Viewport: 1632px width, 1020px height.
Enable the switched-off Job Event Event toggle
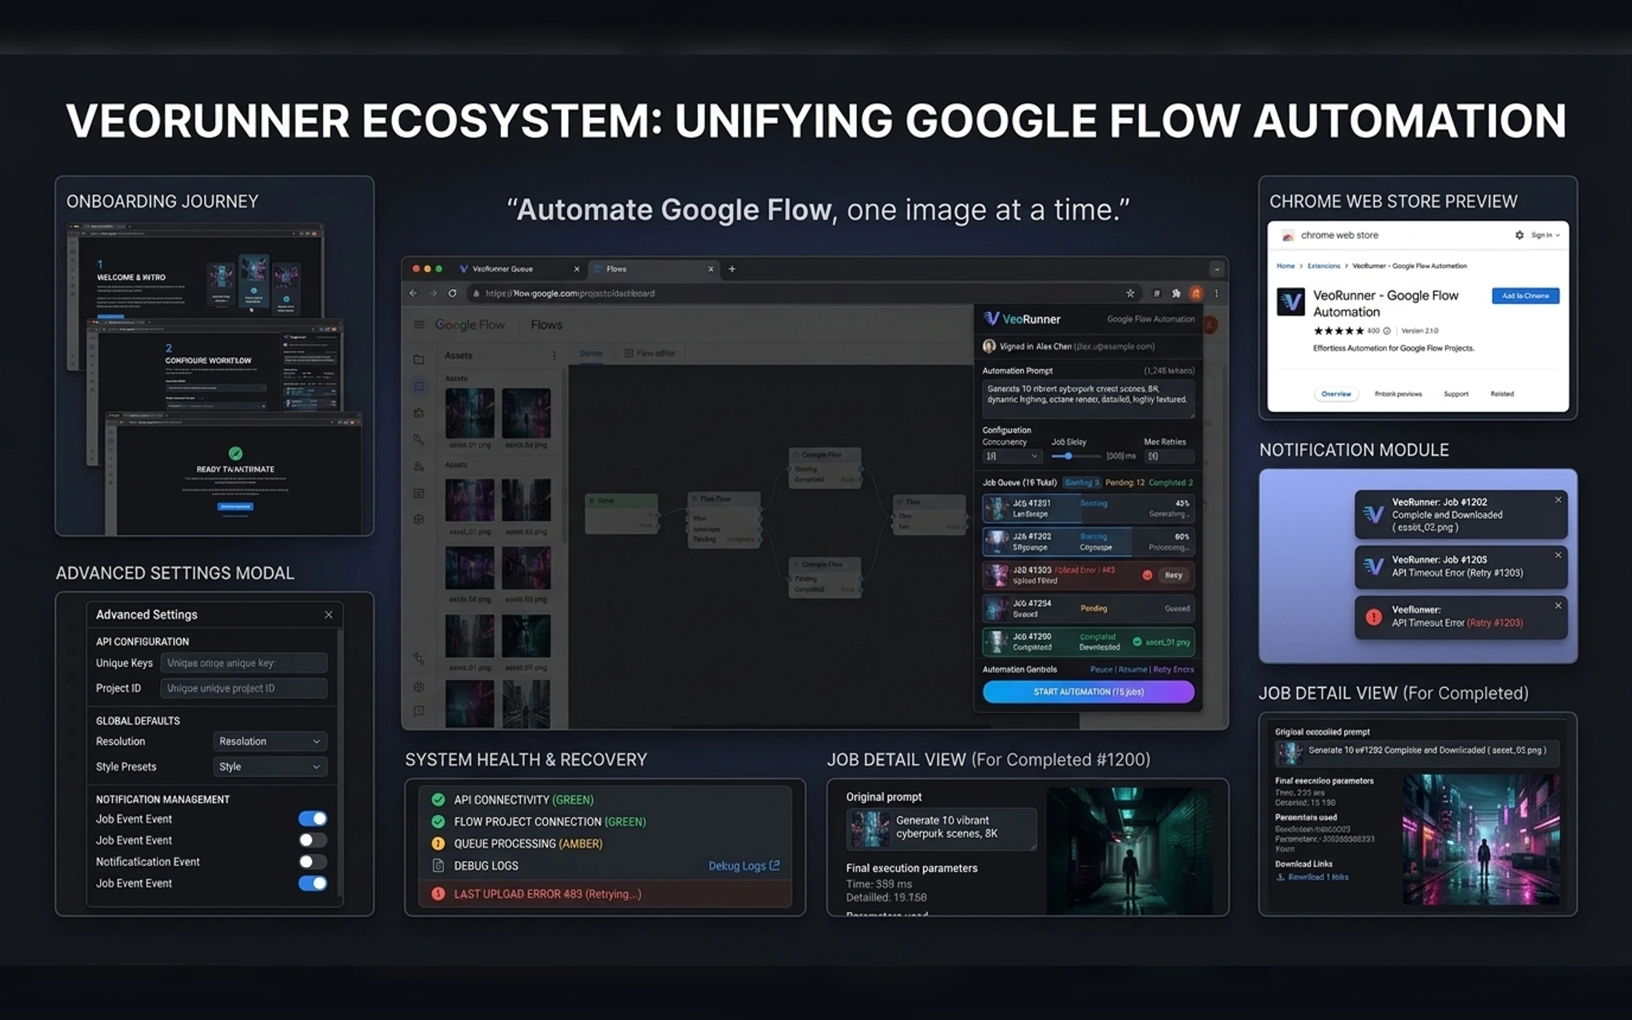pyautogui.click(x=312, y=840)
